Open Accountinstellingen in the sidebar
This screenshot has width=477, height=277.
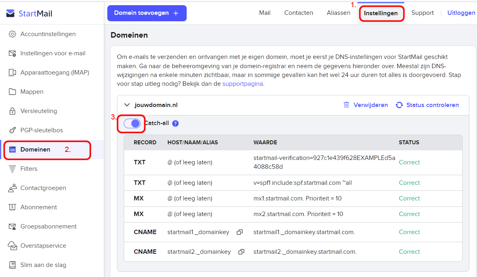point(48,34)
